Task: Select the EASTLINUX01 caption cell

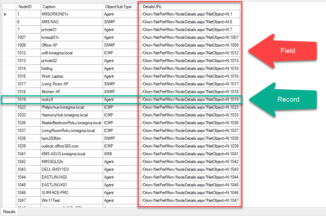Action: tap(71, 185)
